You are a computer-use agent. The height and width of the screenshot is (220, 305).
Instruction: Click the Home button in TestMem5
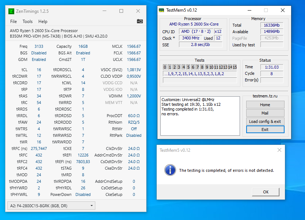pos(265,105)
